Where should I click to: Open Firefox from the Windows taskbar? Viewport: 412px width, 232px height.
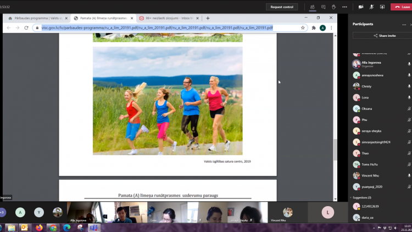pos(39,228)
